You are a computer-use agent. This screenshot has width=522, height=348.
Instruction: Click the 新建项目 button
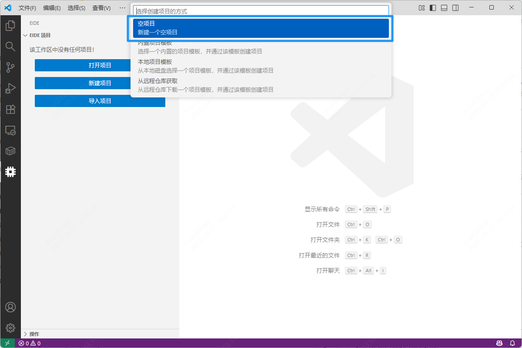pos(100,84)
